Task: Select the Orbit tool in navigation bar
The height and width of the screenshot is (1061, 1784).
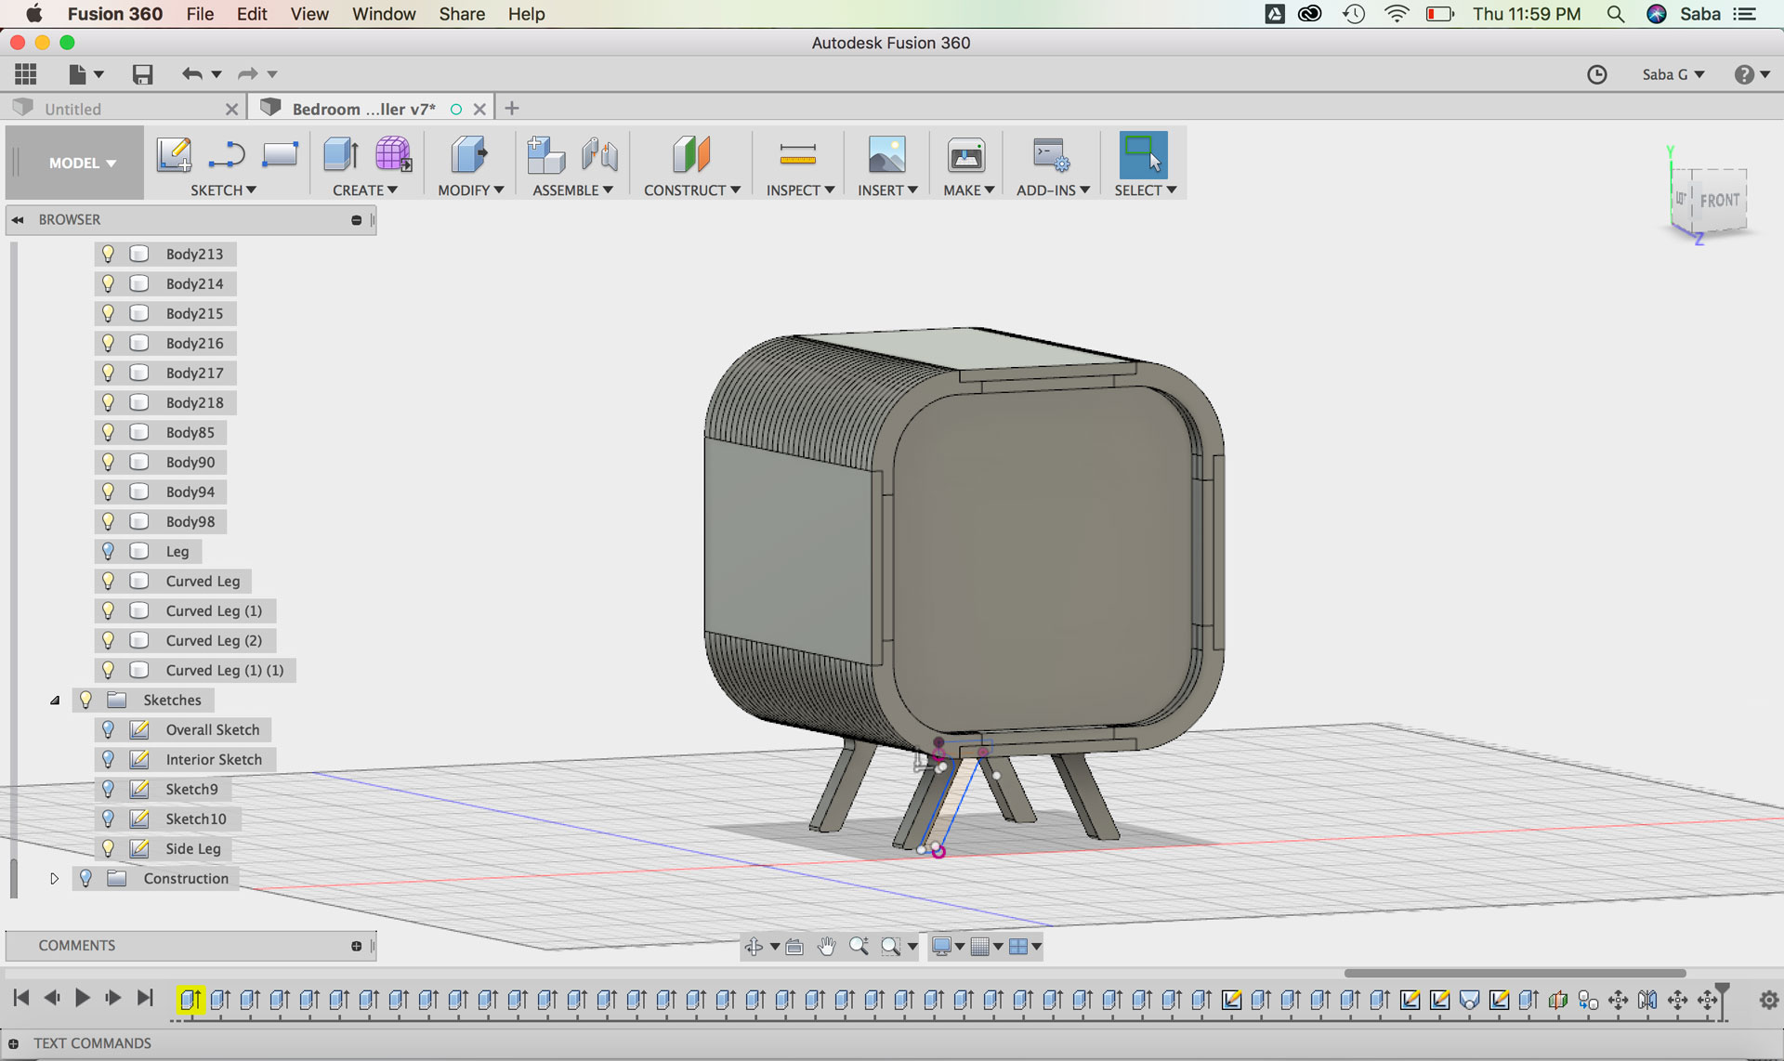Action: pyautogui.click(x=754, y=947)
